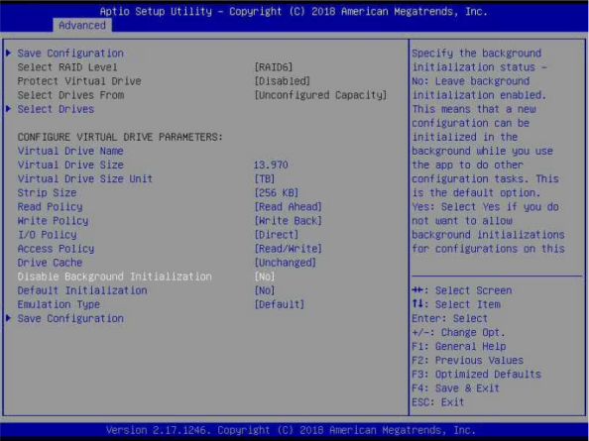This screenshot has width=589, height=441.
Task: Select the Virtual Drive Name field
Action: click(x=70, y=151)
